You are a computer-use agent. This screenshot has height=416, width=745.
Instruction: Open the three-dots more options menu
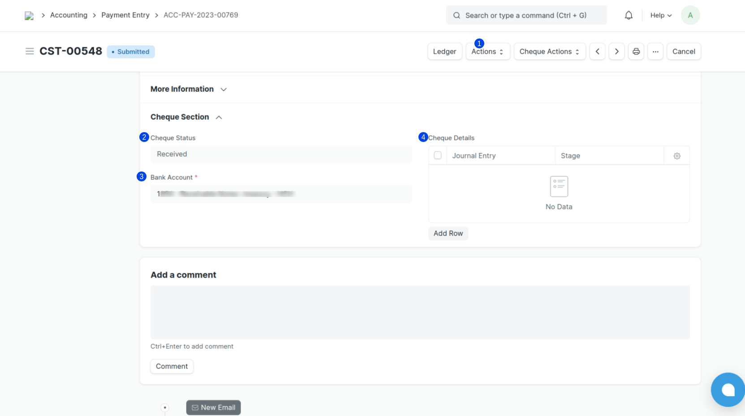coord(655,51)
